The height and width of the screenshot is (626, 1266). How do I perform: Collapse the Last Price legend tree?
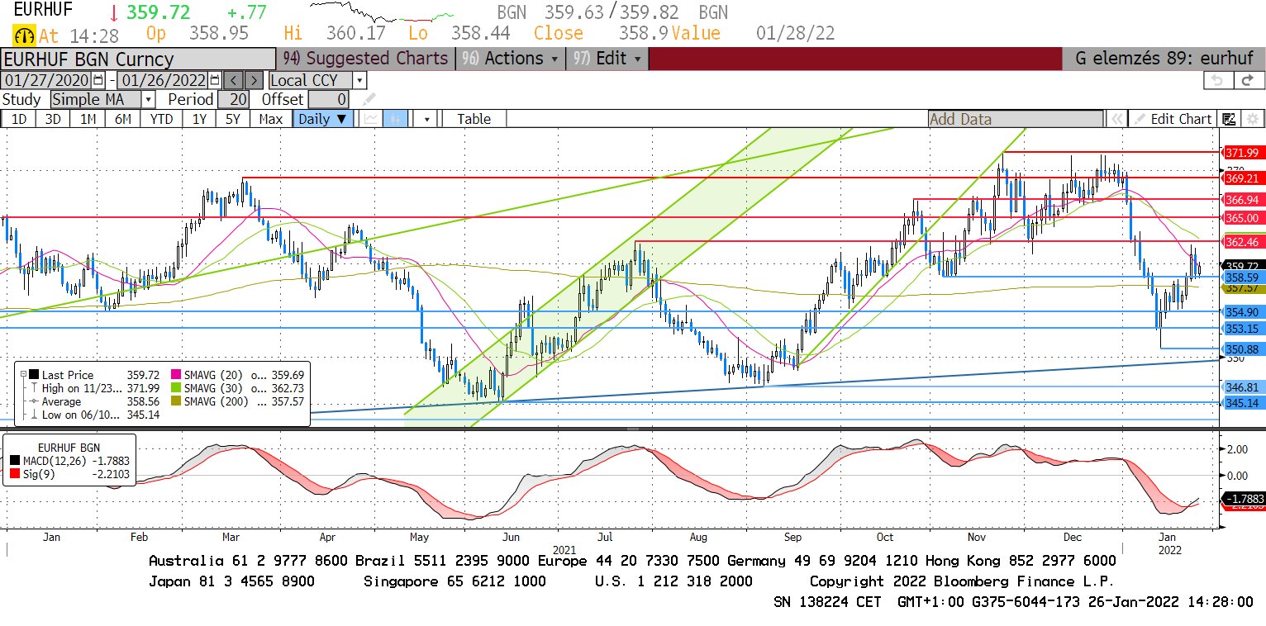point(22,375)
